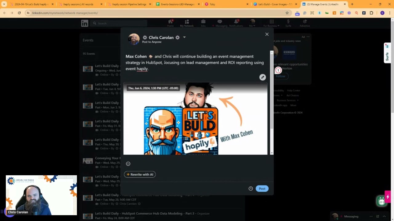Click the orange magnifier extension icon
The image size is (394, 221).
pyautogui.click(x=356, y=13)
